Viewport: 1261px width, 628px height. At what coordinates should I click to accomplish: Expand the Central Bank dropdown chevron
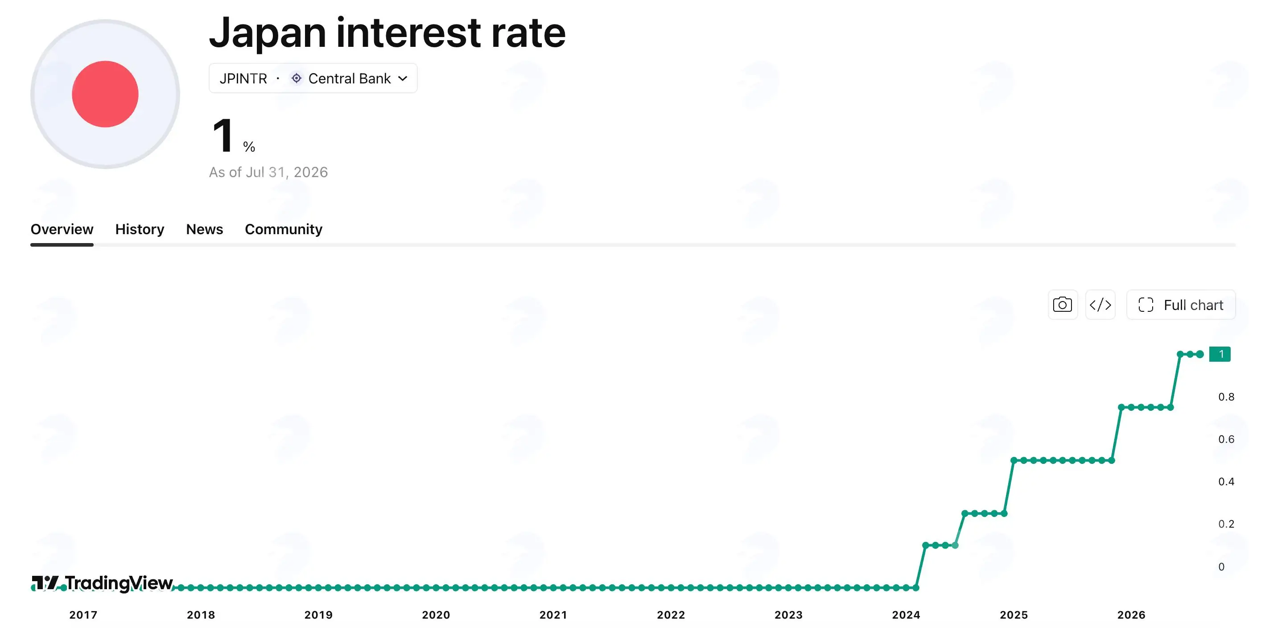click(403, 78)
